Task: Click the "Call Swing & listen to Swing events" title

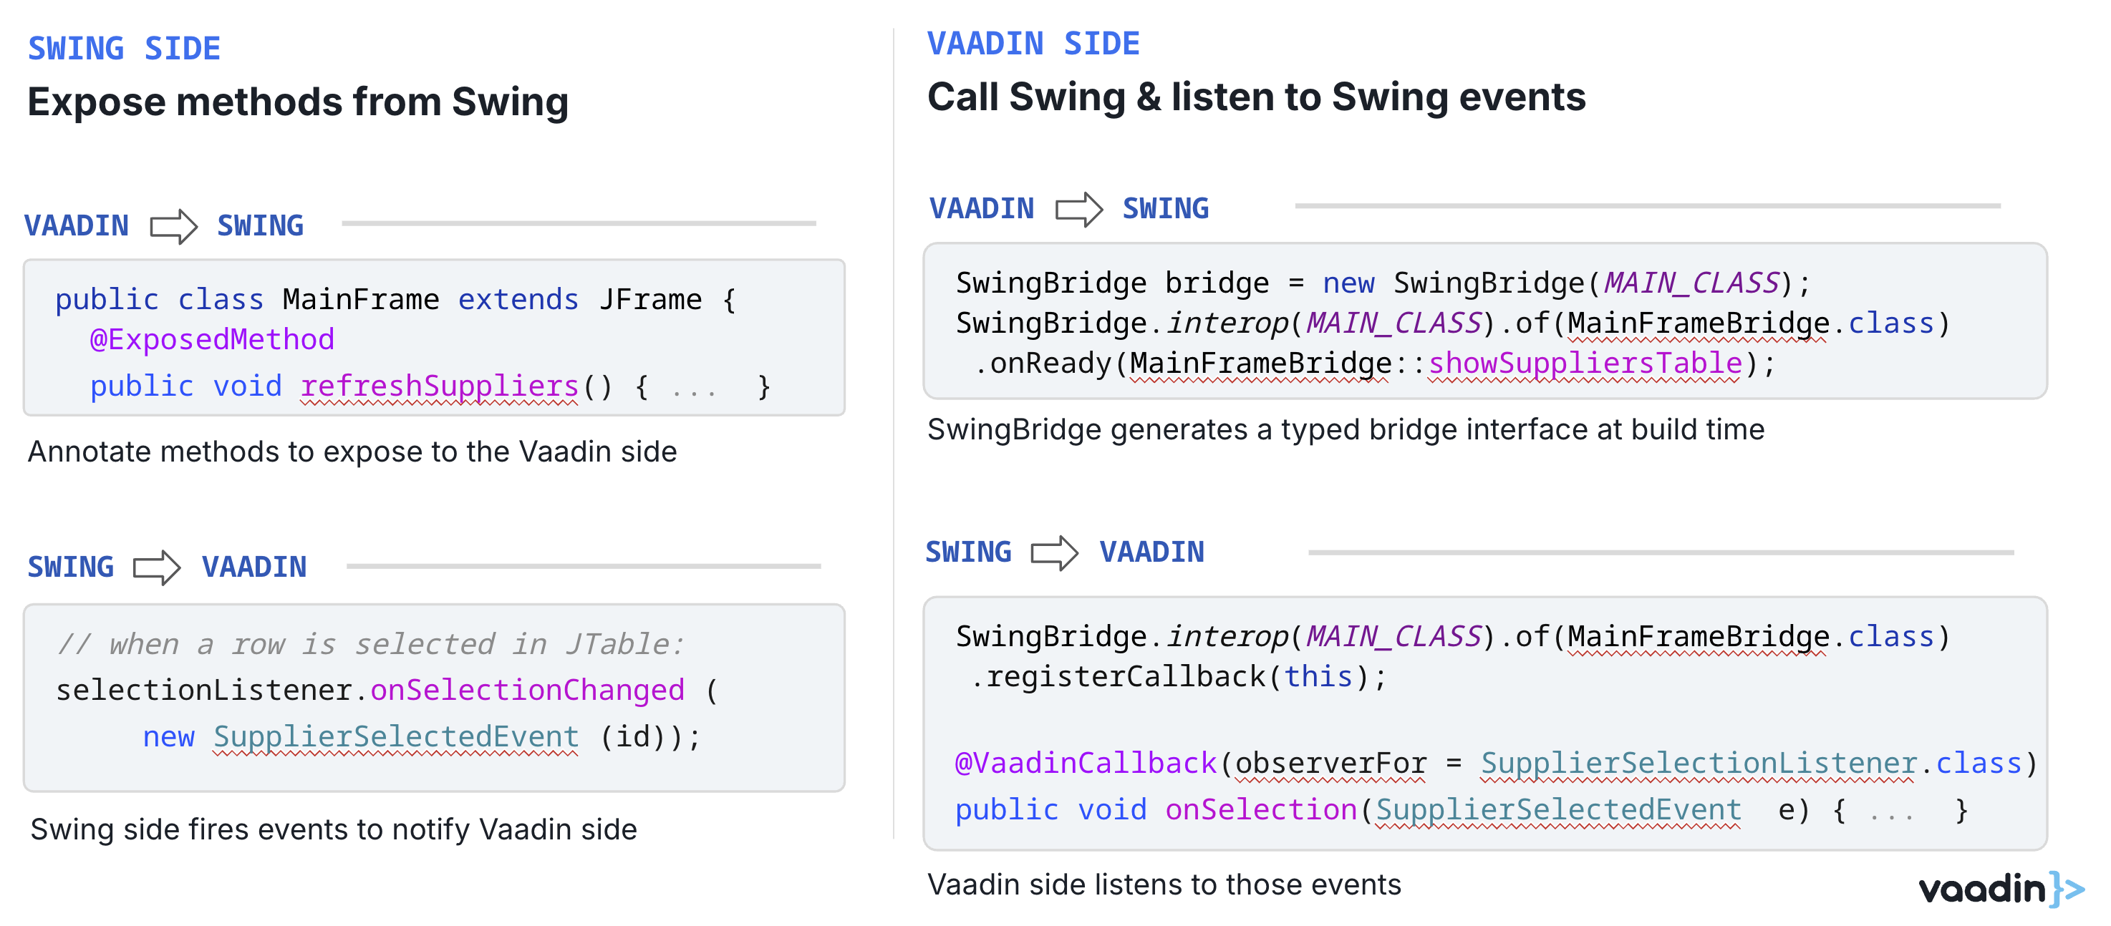Action: [x=1256, y=97]
